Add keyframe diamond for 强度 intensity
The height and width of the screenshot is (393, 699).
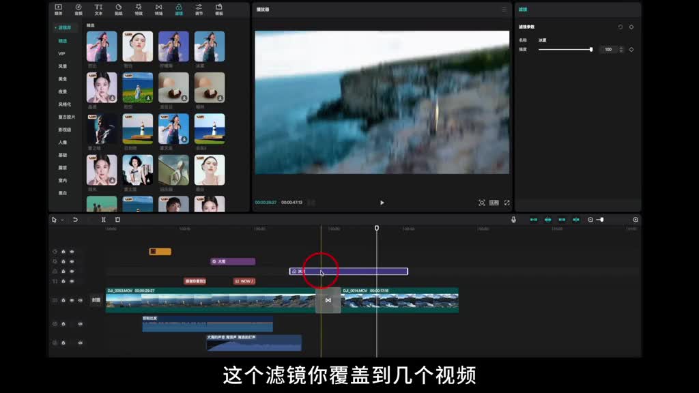coord(631,49)
